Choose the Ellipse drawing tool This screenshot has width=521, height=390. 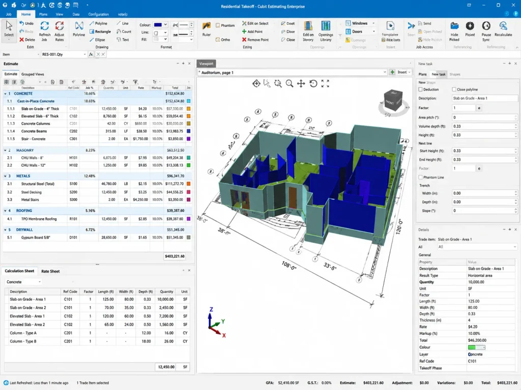point(97,40)
